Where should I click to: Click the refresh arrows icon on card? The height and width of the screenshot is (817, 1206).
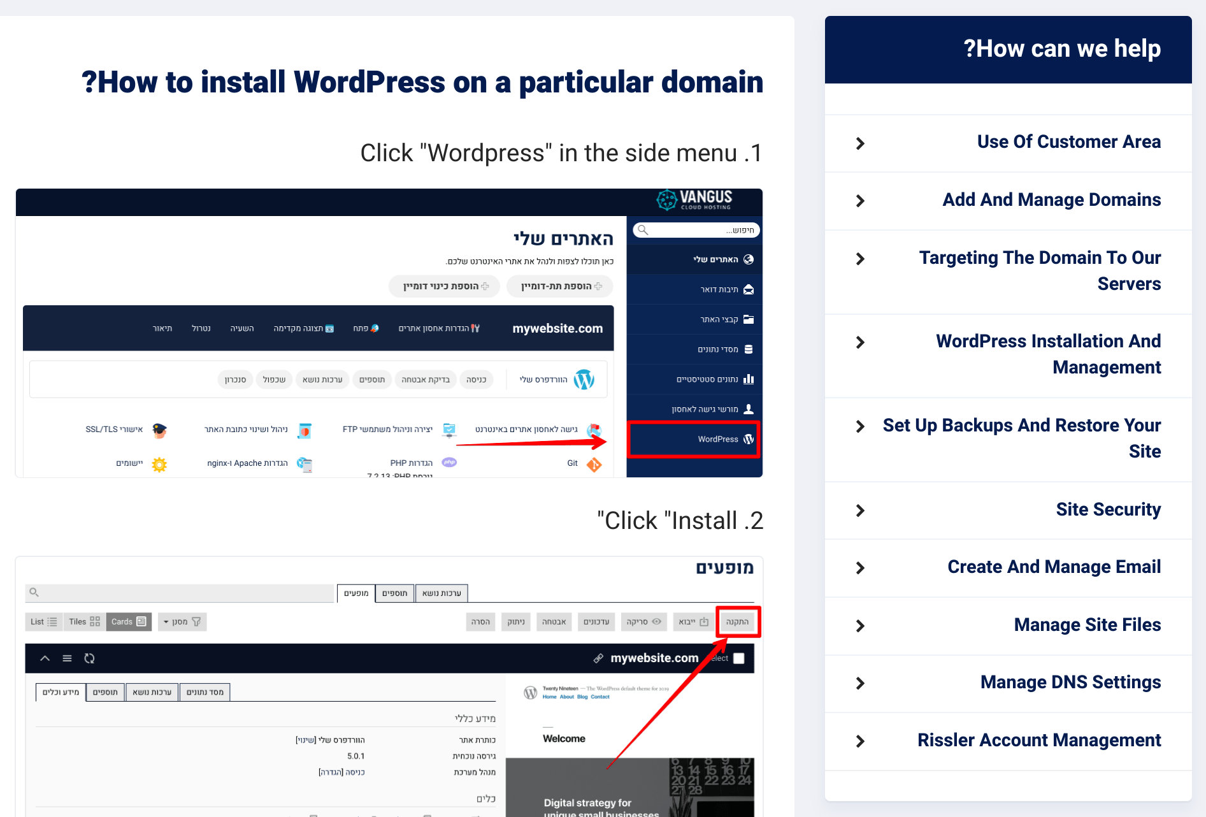point(90,658)
